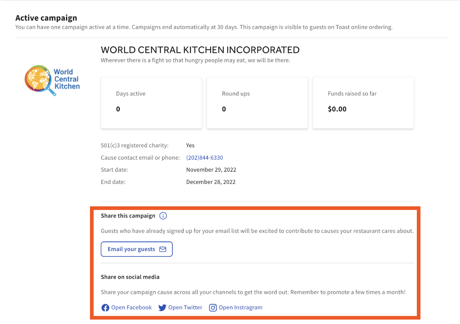Viewport: 460px width, 324px height.
Task: Click the (202)844-6330 contact phone link
Action: 205,158
